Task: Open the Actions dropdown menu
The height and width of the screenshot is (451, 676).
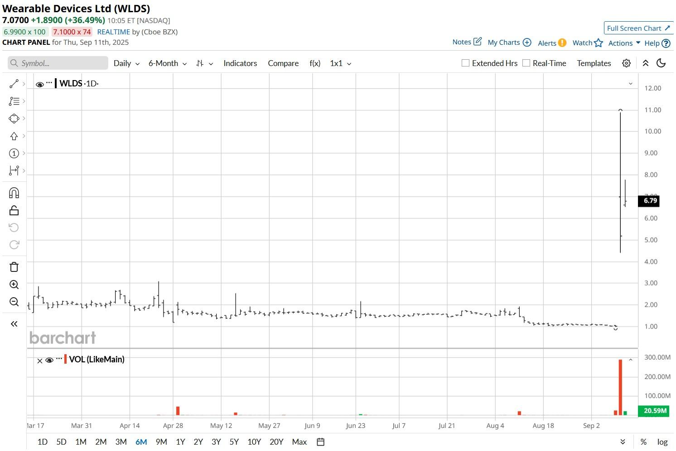Action: coord(624,43)
